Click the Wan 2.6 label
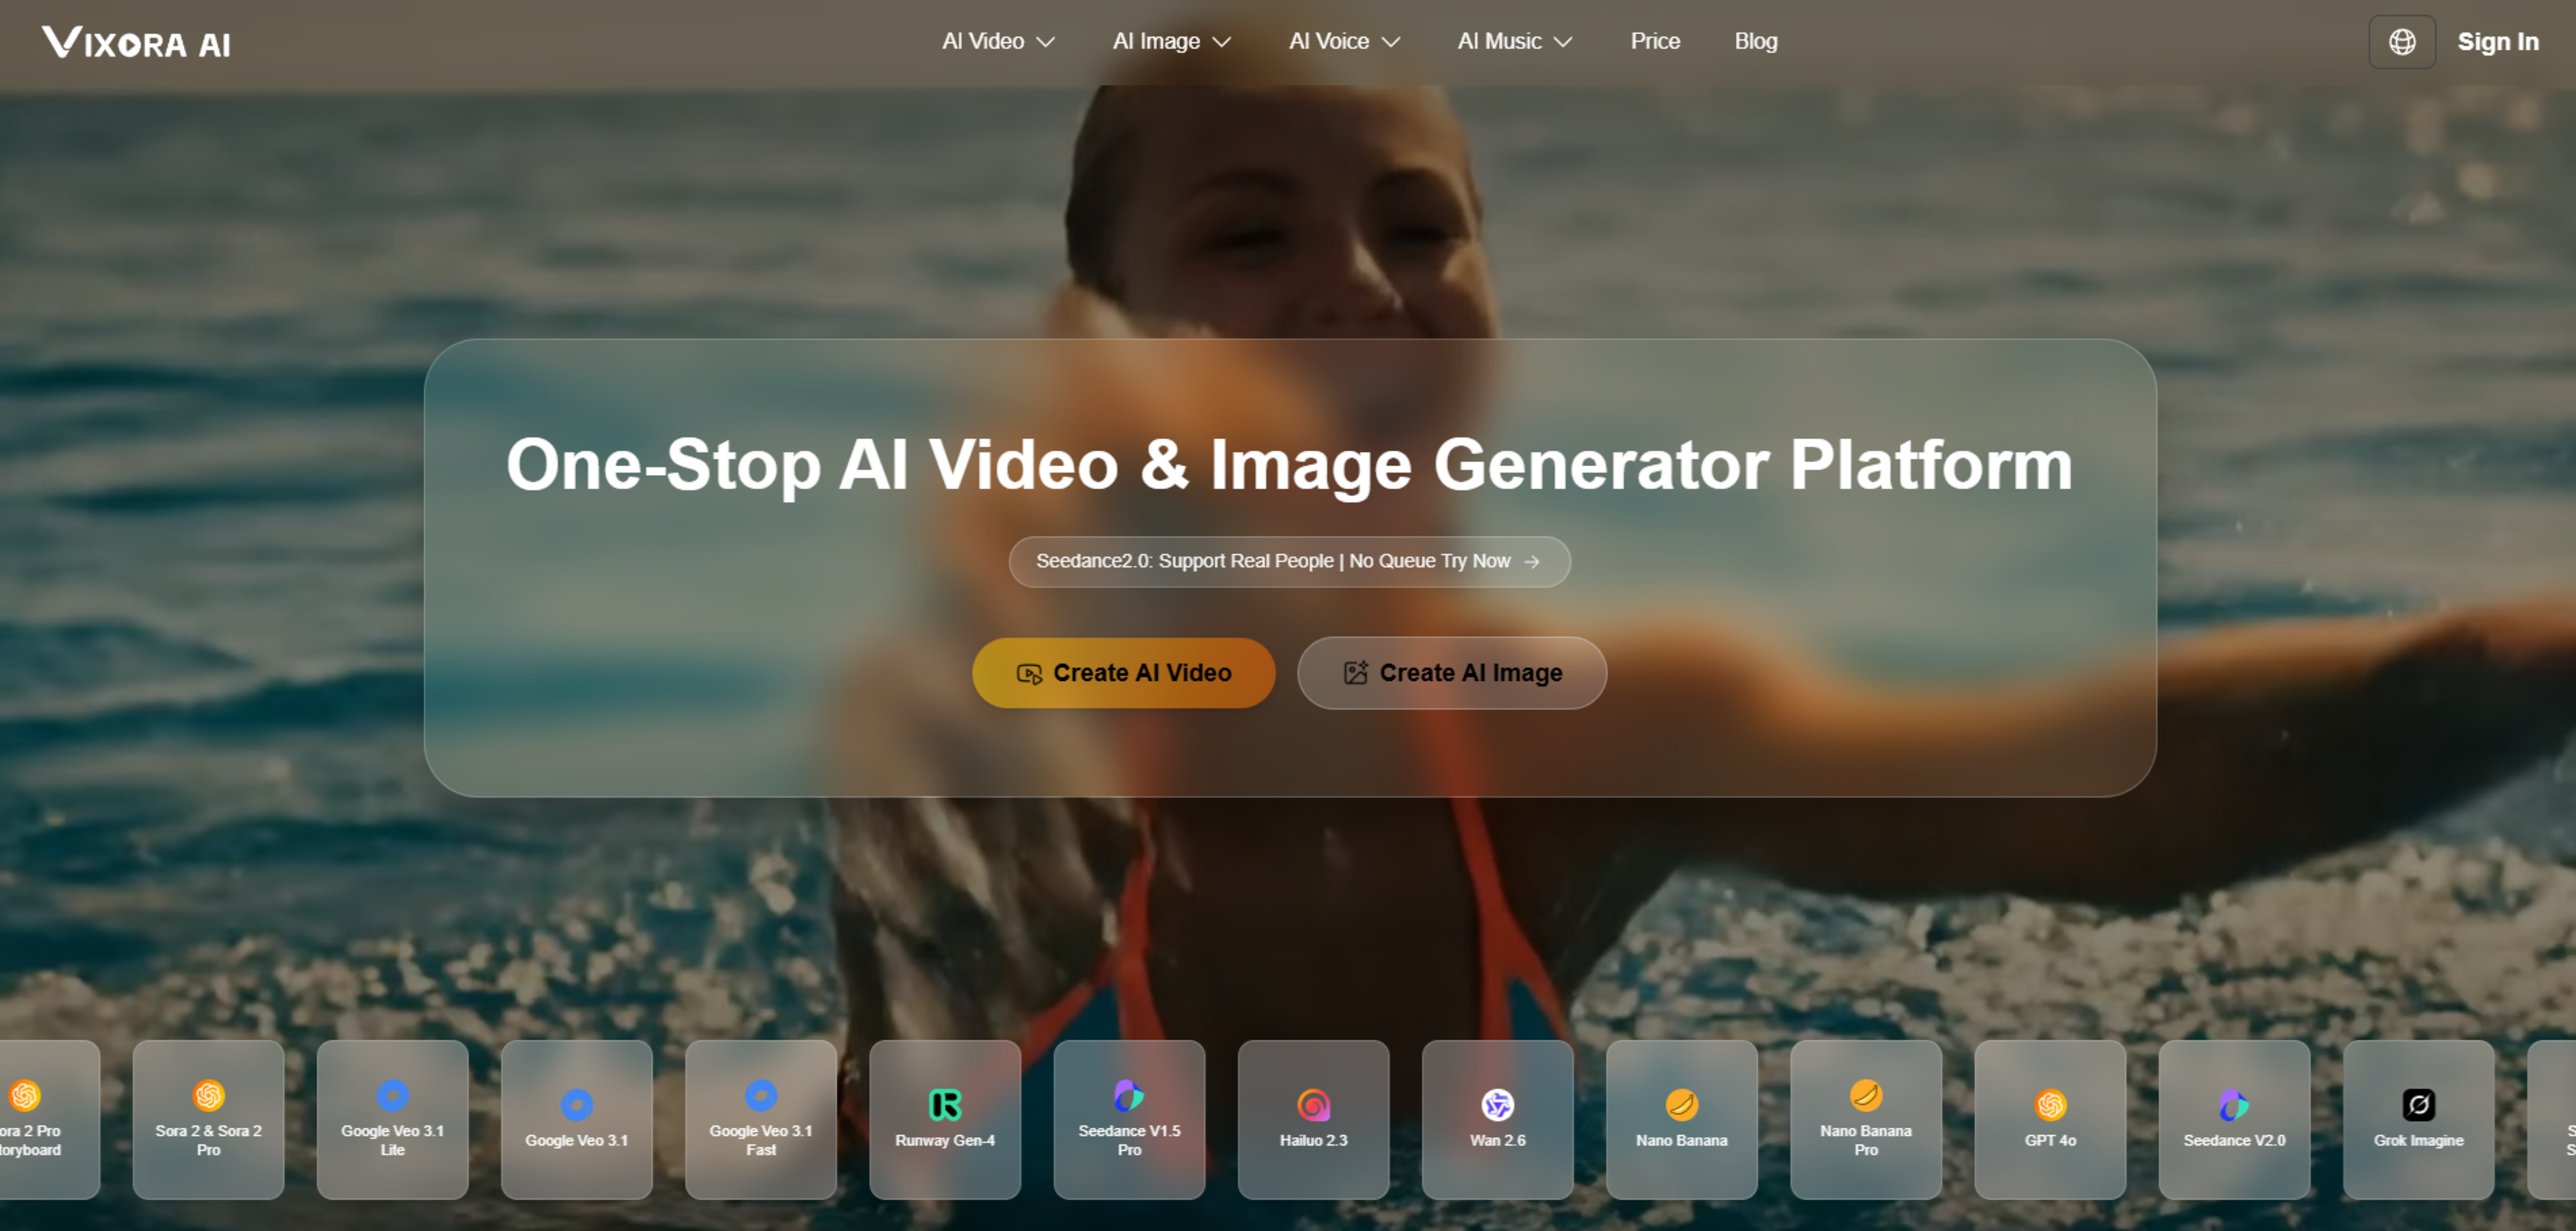 [1497, 1140]
